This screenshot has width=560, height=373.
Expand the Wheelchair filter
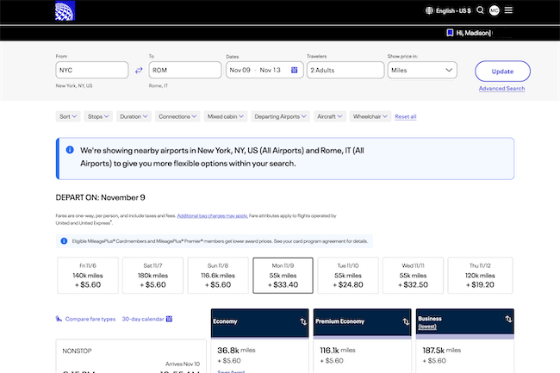point(370,116)
